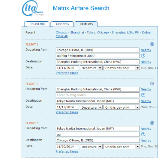Open Preferred times for Flight 1

point(67,73)
